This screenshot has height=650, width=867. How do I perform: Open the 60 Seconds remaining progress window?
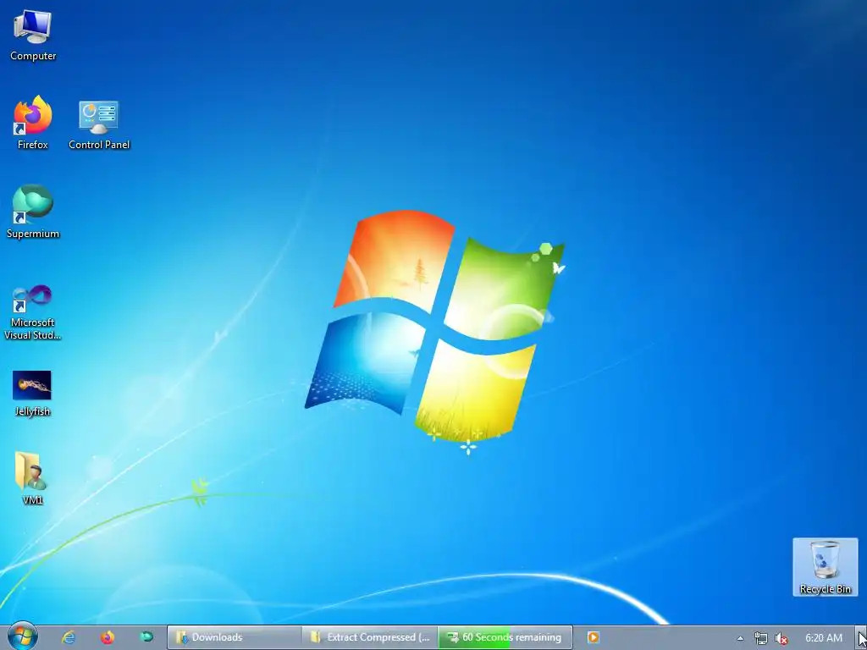(x=505, y=637)
